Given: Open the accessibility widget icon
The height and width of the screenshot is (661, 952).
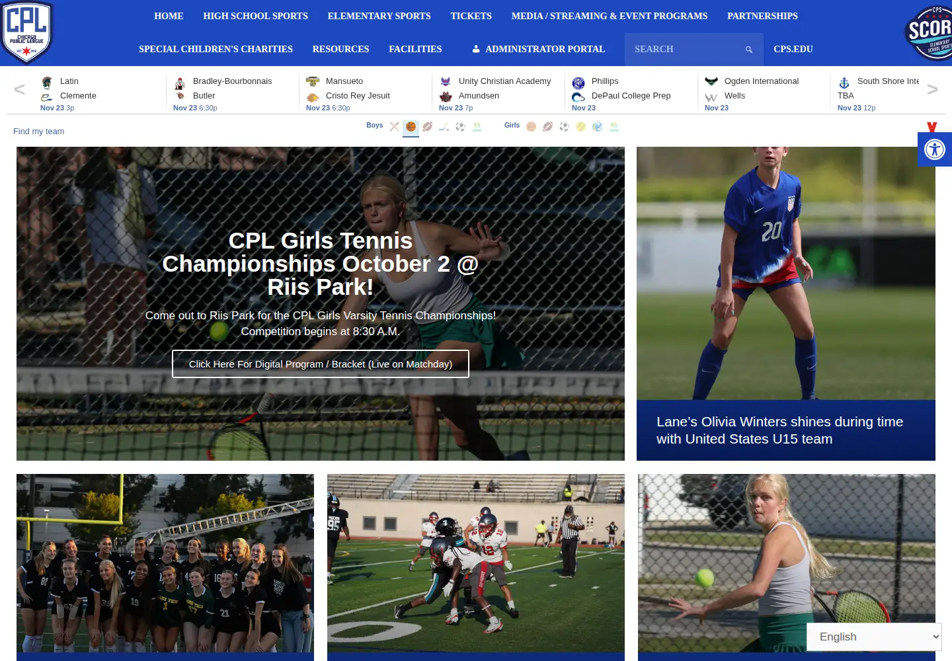Looking at the screenshot, I should 935,149.
